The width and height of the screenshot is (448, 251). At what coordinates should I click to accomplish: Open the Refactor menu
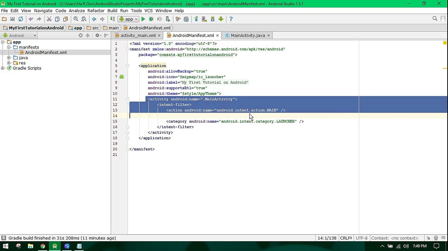[x=96, y=11]
